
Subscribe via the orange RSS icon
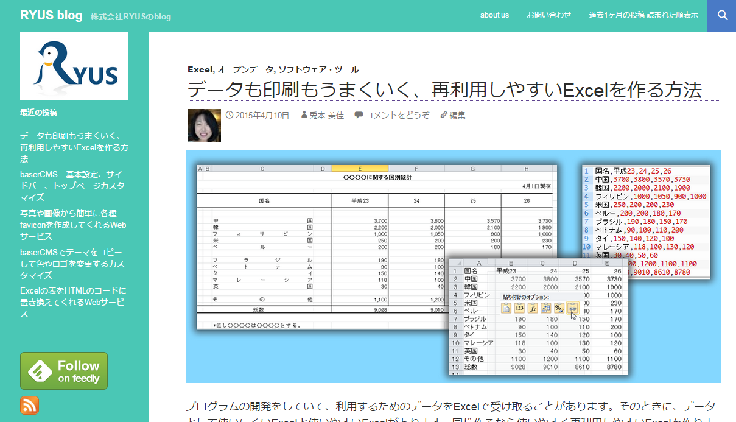[x=30, y=405]
